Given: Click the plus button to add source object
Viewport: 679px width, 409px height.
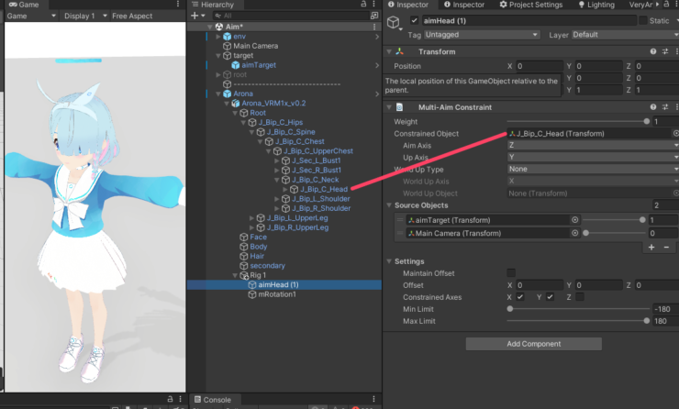Looking at the screenshot, I should 652,247.
